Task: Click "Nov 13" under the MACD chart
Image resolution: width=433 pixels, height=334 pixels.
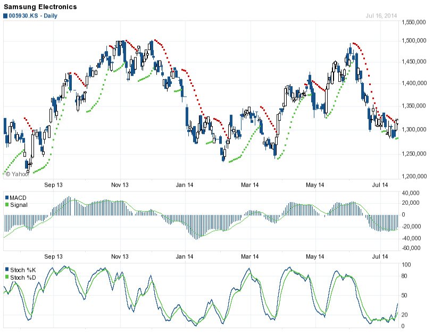Action: click(x=120, y=256)
